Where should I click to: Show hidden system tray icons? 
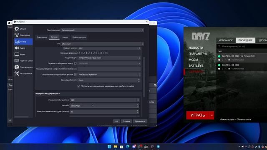click(x=239, y=147)
